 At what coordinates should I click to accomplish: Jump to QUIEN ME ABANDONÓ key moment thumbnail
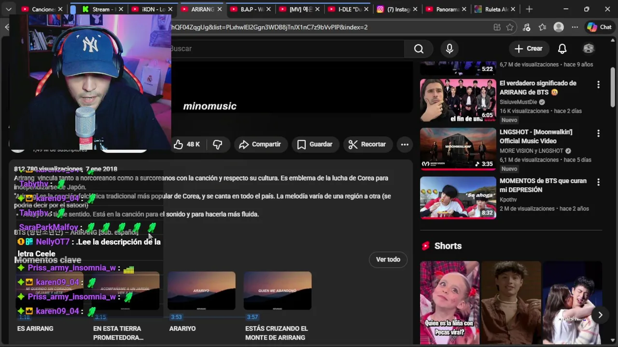click(278, 291)
